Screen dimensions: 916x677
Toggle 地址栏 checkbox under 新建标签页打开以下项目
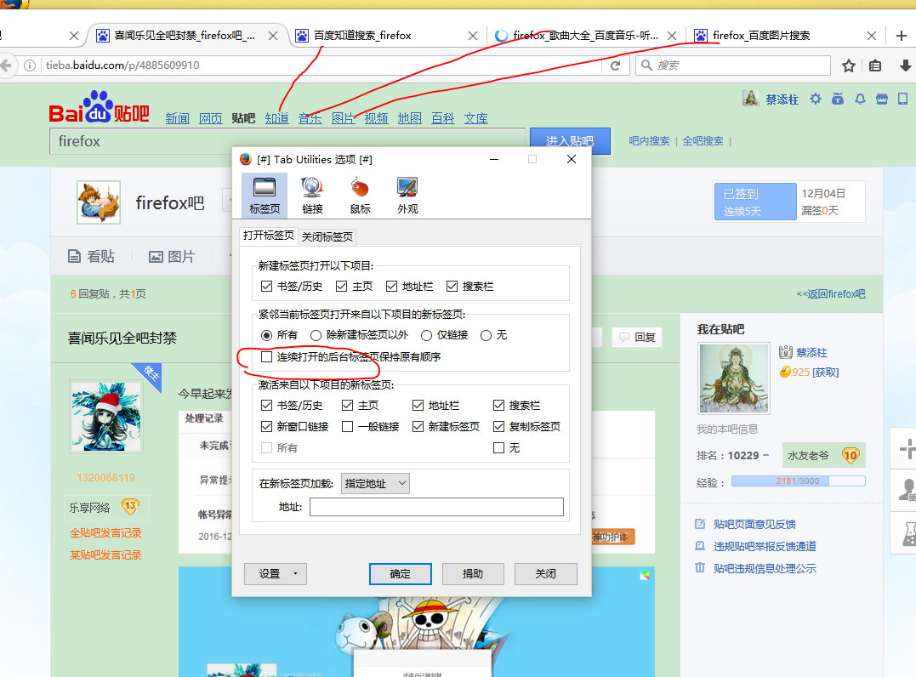pos(391,287)
